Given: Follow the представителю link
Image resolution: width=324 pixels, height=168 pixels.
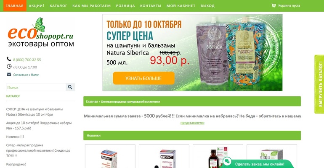Looking at the screenshot, I should (x=192, y=123).
